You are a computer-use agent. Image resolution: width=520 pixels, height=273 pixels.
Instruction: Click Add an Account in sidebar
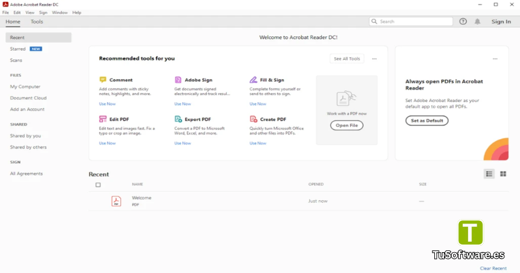pos(27,109)
